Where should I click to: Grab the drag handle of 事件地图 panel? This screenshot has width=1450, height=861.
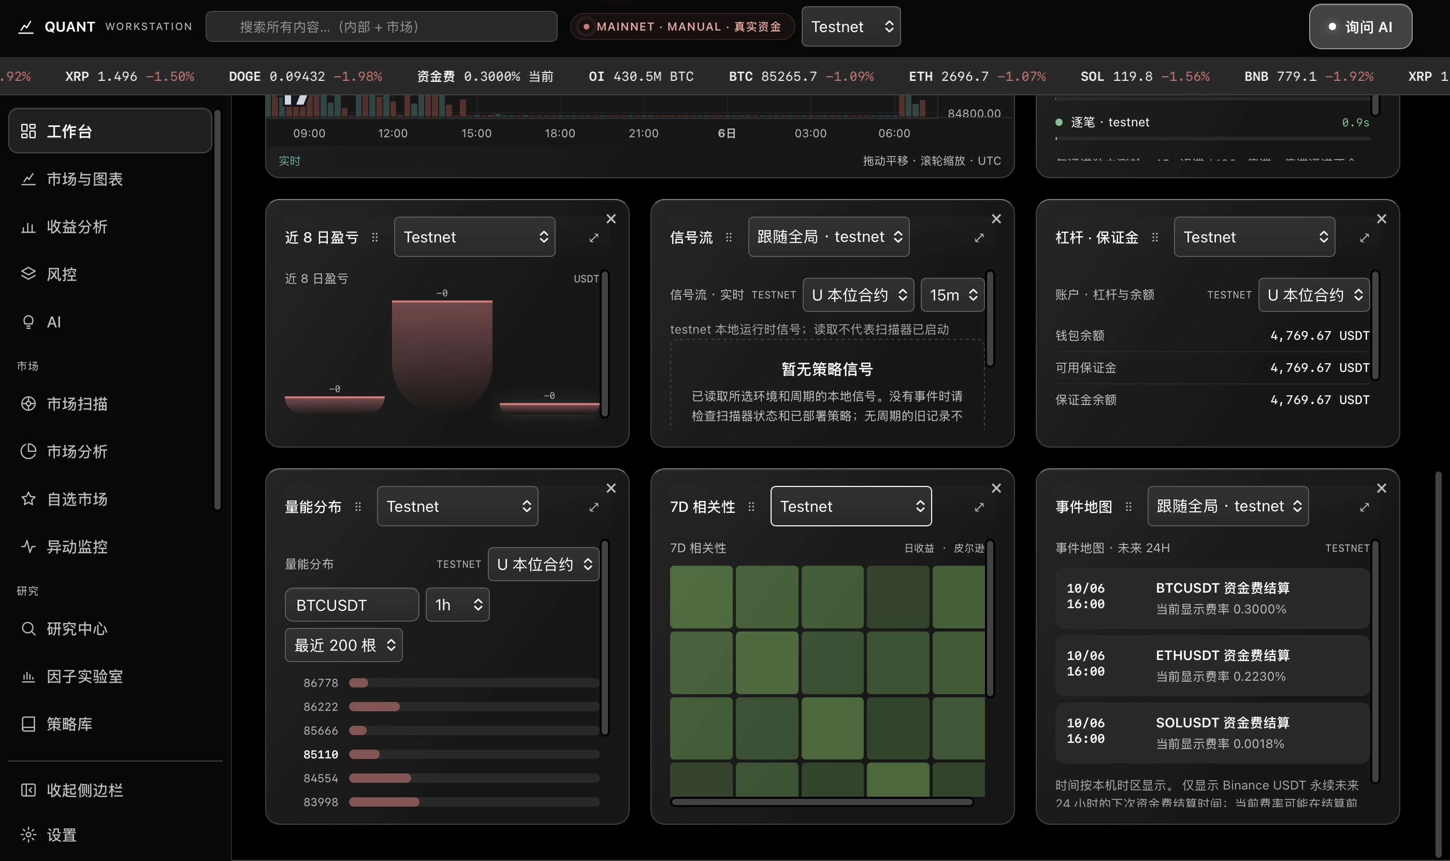tap(1128, 507)
